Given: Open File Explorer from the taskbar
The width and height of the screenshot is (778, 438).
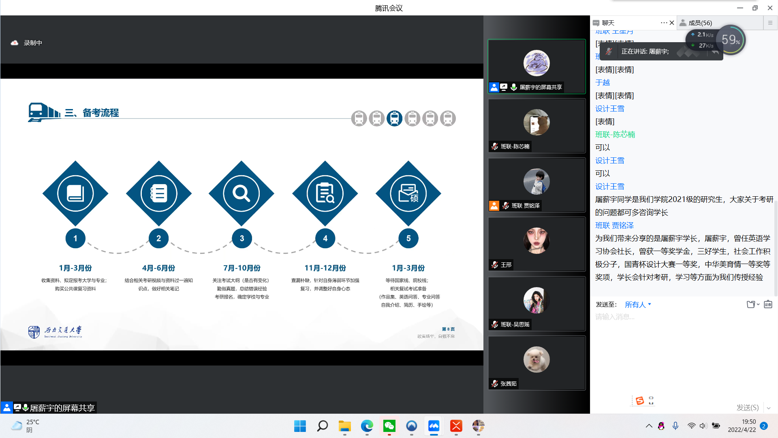Looking at the screenshot, I should point(345,426).
